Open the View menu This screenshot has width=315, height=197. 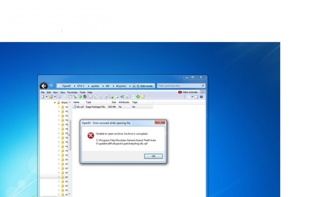click(x=63, y=92)
